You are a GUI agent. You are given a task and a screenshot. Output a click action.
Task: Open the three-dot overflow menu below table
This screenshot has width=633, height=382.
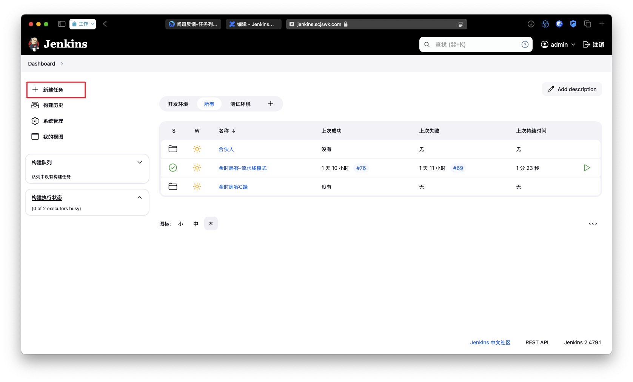pyautogui.click(x=593, y=223)
